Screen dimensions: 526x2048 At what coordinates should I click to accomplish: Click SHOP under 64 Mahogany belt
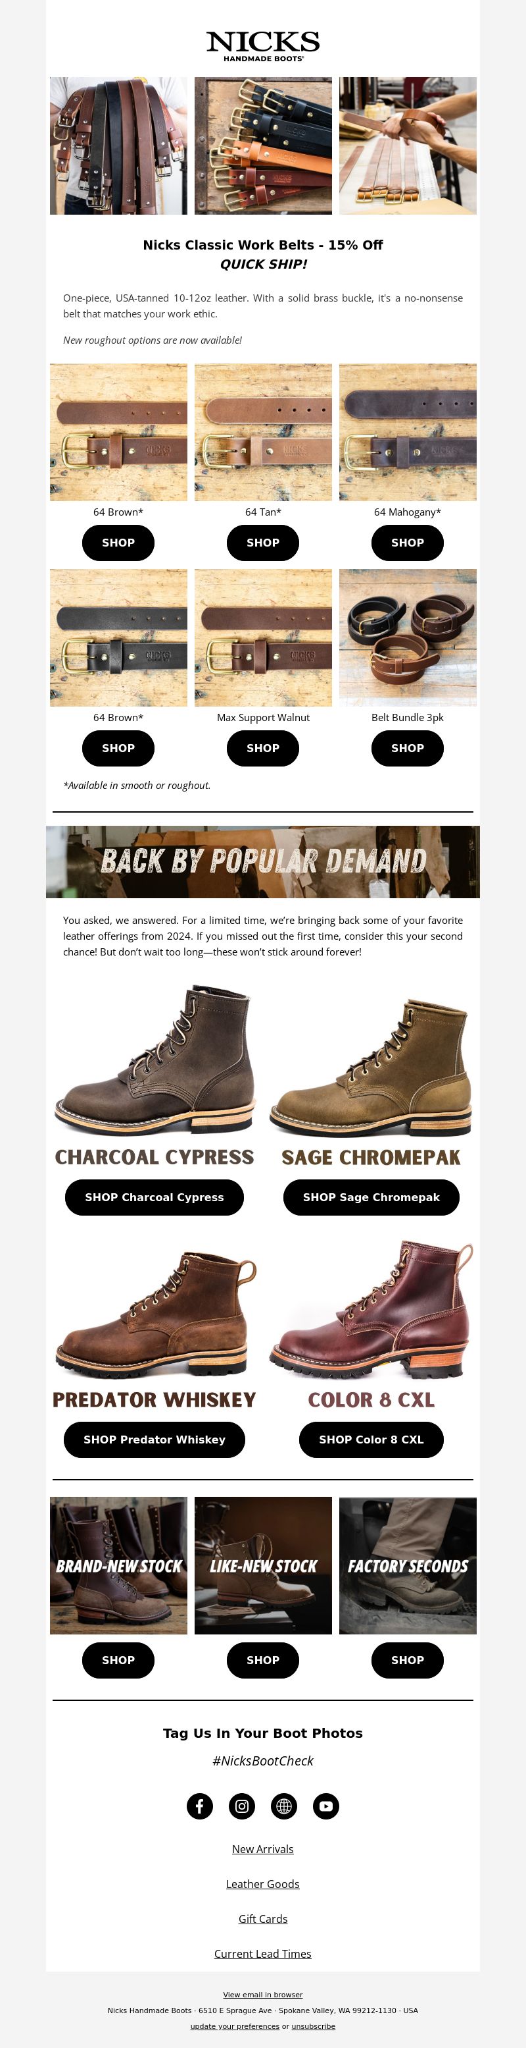(x=408, y=542)
